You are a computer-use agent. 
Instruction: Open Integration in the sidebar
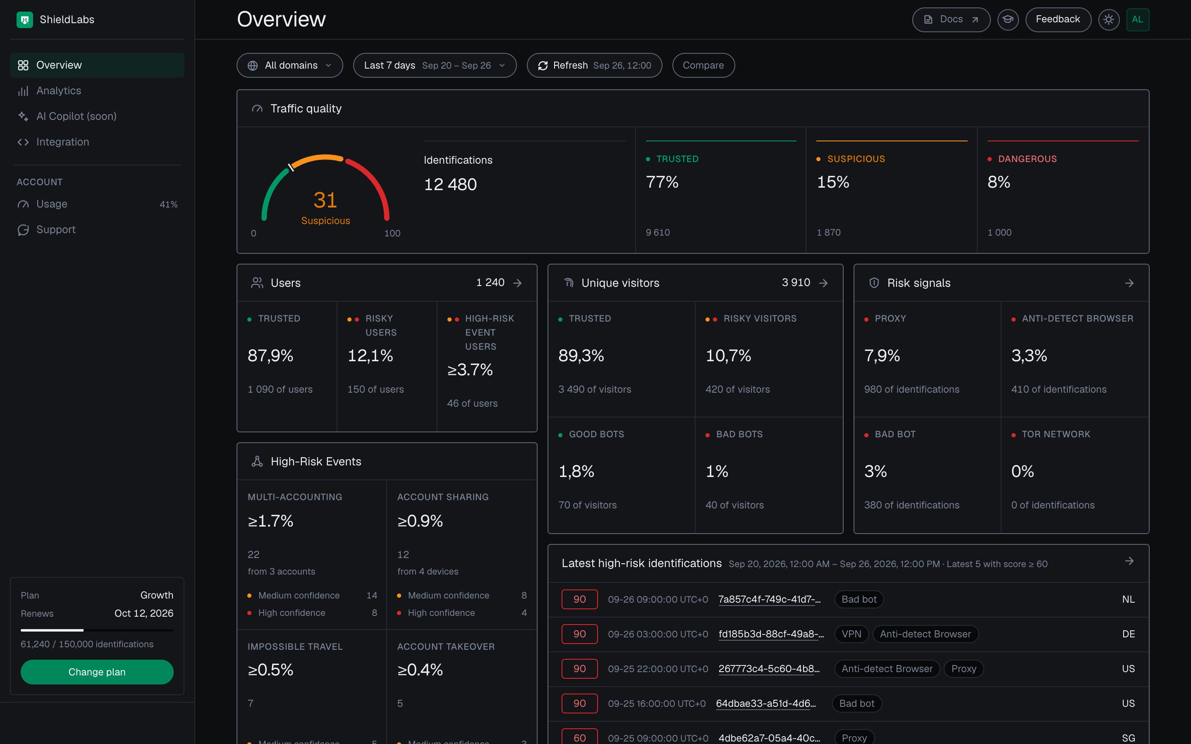click(97, 142)
